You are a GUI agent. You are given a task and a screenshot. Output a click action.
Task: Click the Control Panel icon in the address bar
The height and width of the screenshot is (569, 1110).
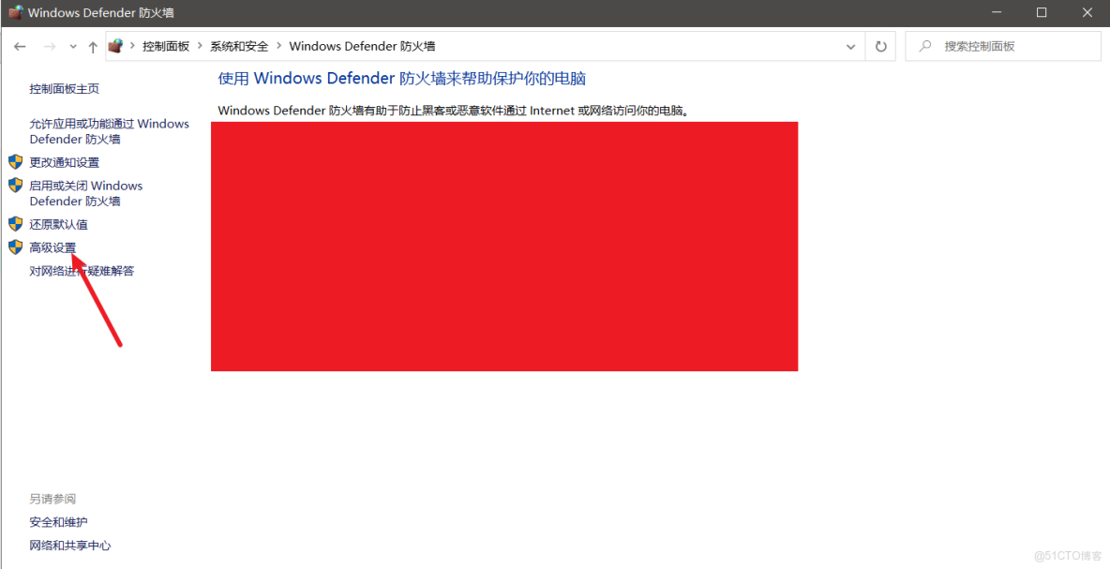(115, 45)
